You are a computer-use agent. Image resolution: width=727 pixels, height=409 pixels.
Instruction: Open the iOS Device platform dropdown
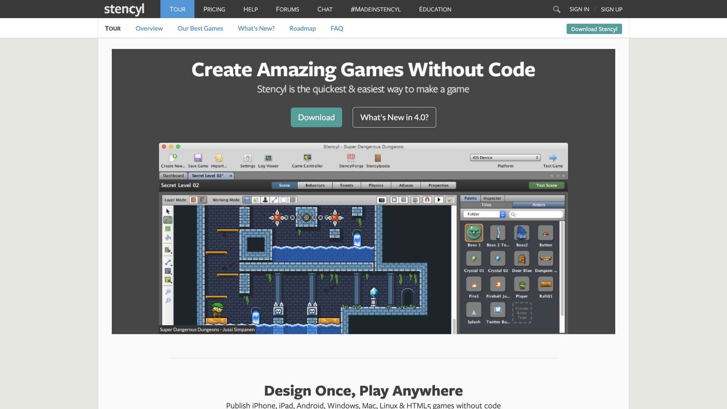(x=505, y=158)
